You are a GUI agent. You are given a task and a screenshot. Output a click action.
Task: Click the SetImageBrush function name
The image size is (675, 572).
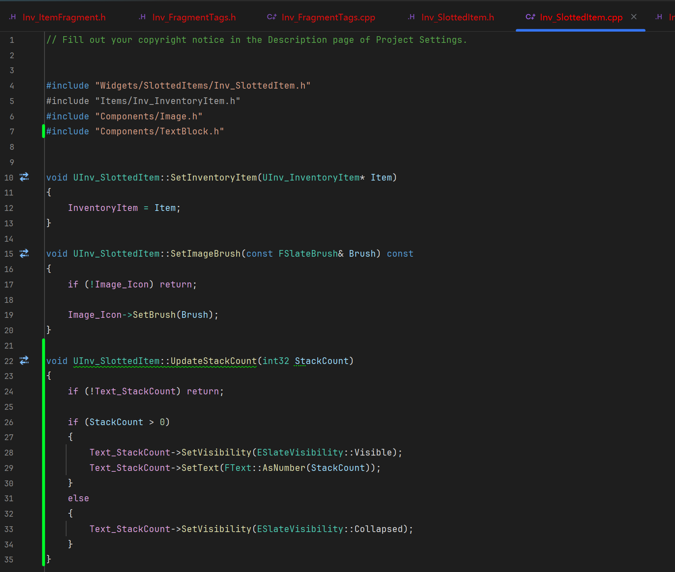[x=205, y=254]
